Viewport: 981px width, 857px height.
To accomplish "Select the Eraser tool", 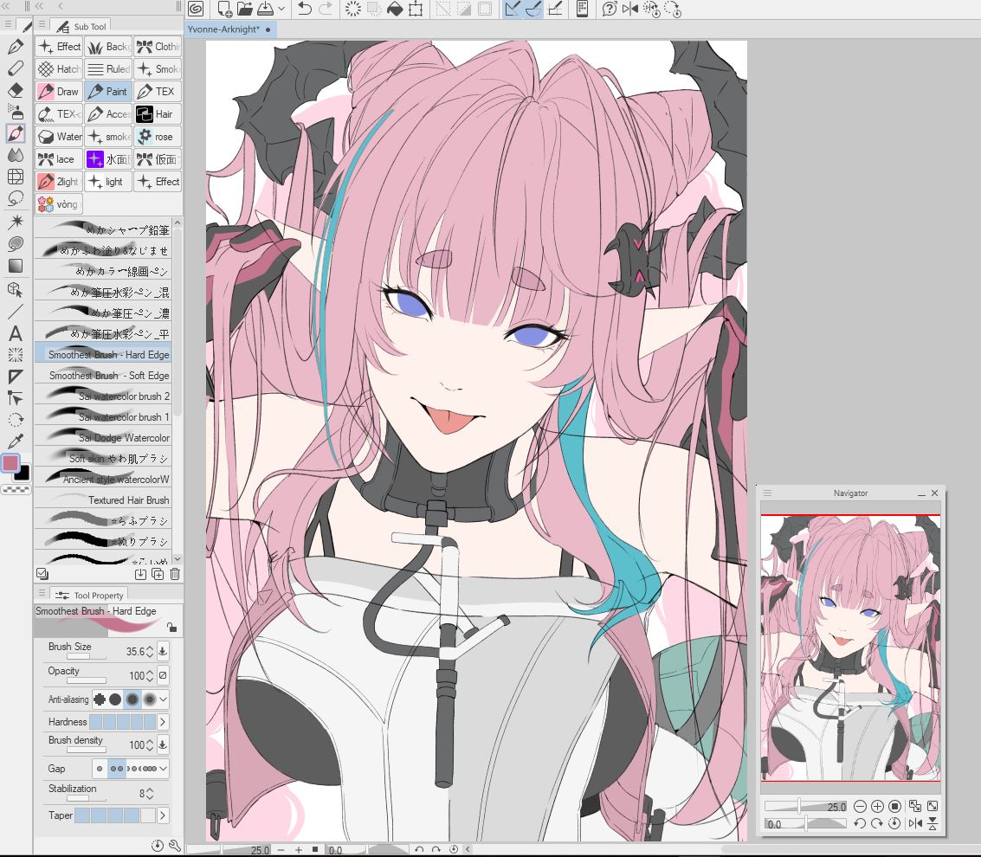I will pos(15,90).
